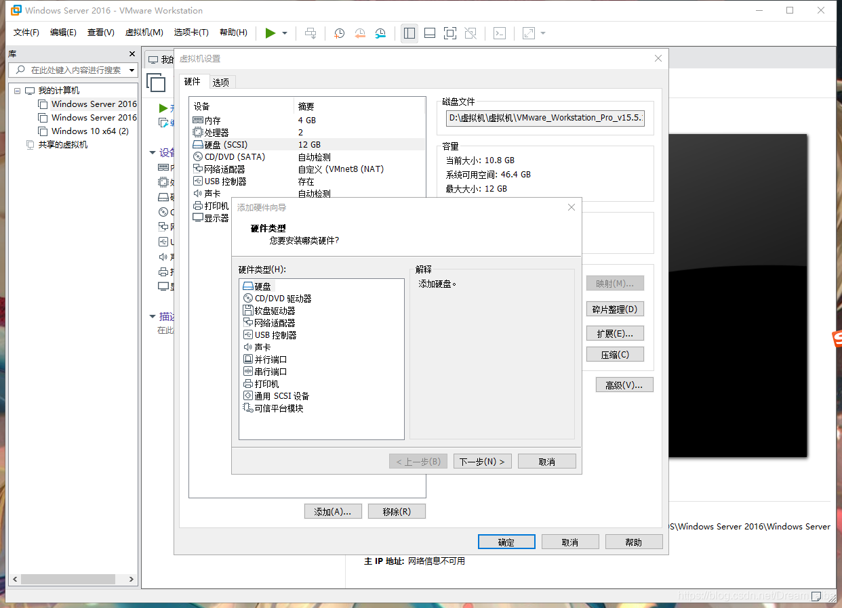Send Ctrl+Alt+Del toolbar icon
The height and width of the screenshot is (608, 842).
pyautogui.click(x=310, y=33)
